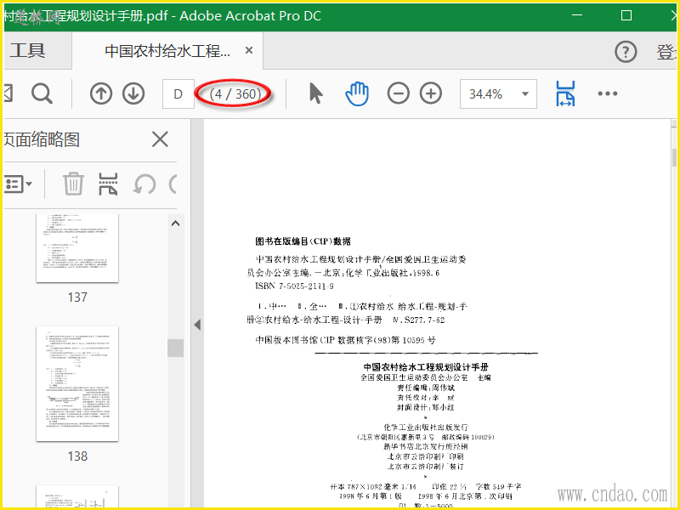Click the document vertical scrollbar thumb
680x510 pixels.
[674, 157]
